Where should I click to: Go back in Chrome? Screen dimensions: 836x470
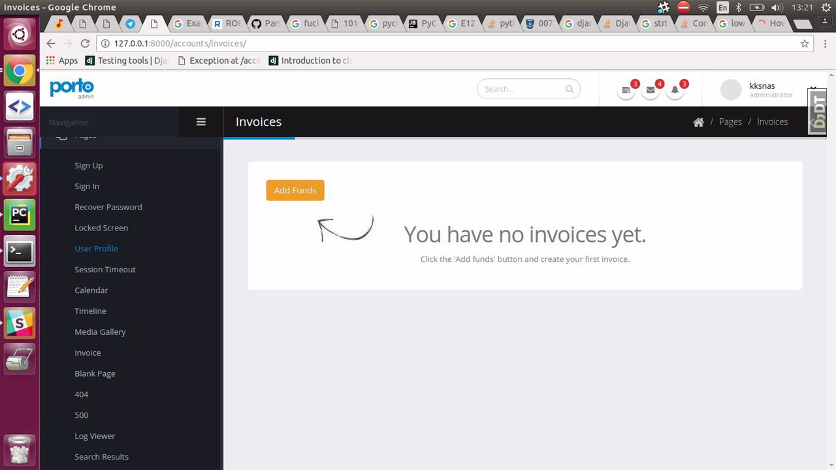[x=51, y=43]
